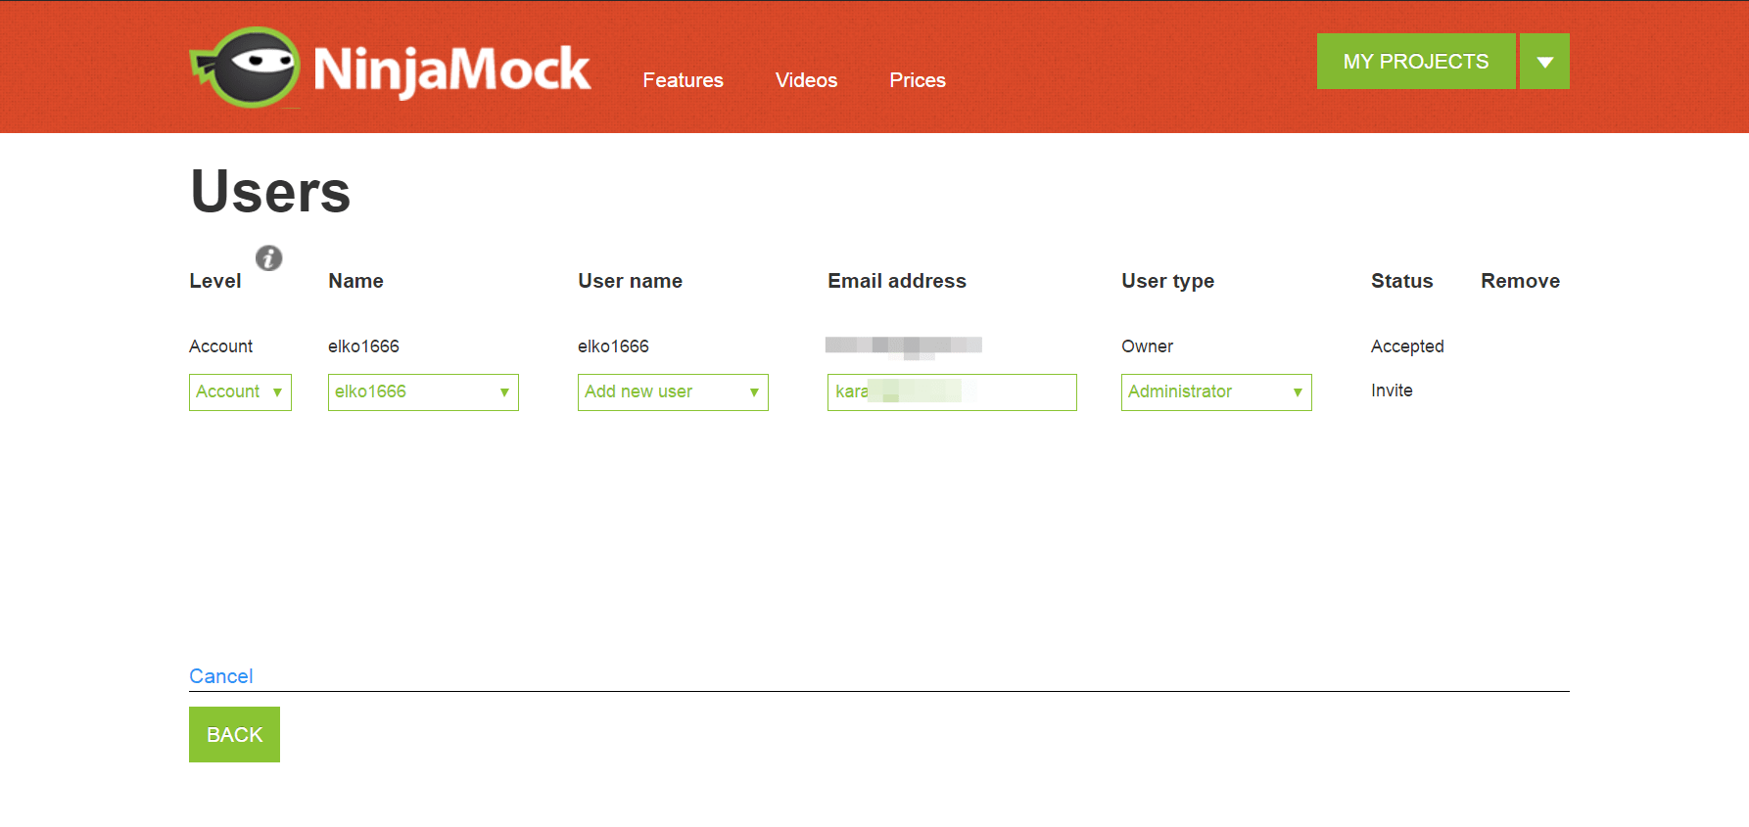
Task: Focus the email address input field
Action: [x=1018, y=392]
